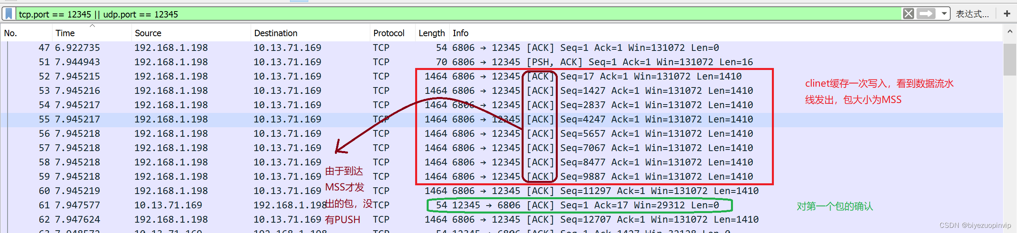Image resolution: width=1017 pixels, height=233 pixels.
Task: Click the scrollbar up arrow
Action: click(1010, 31)
